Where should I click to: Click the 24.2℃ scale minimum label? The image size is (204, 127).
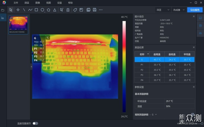click(x=124, y=117)
